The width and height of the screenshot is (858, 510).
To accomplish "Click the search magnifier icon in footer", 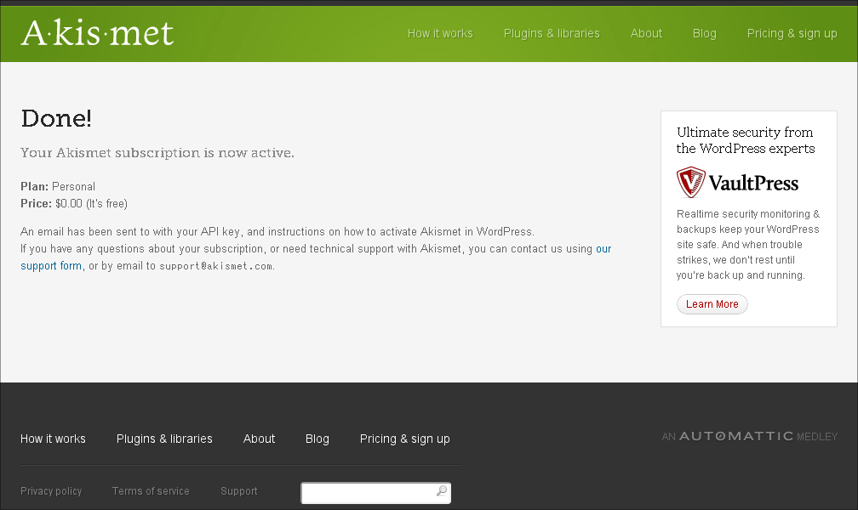I will (442, 490).
